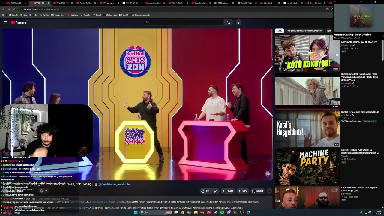Expand description with "...daha fazla"
The image size is (384, 216).
click(237, 208)
